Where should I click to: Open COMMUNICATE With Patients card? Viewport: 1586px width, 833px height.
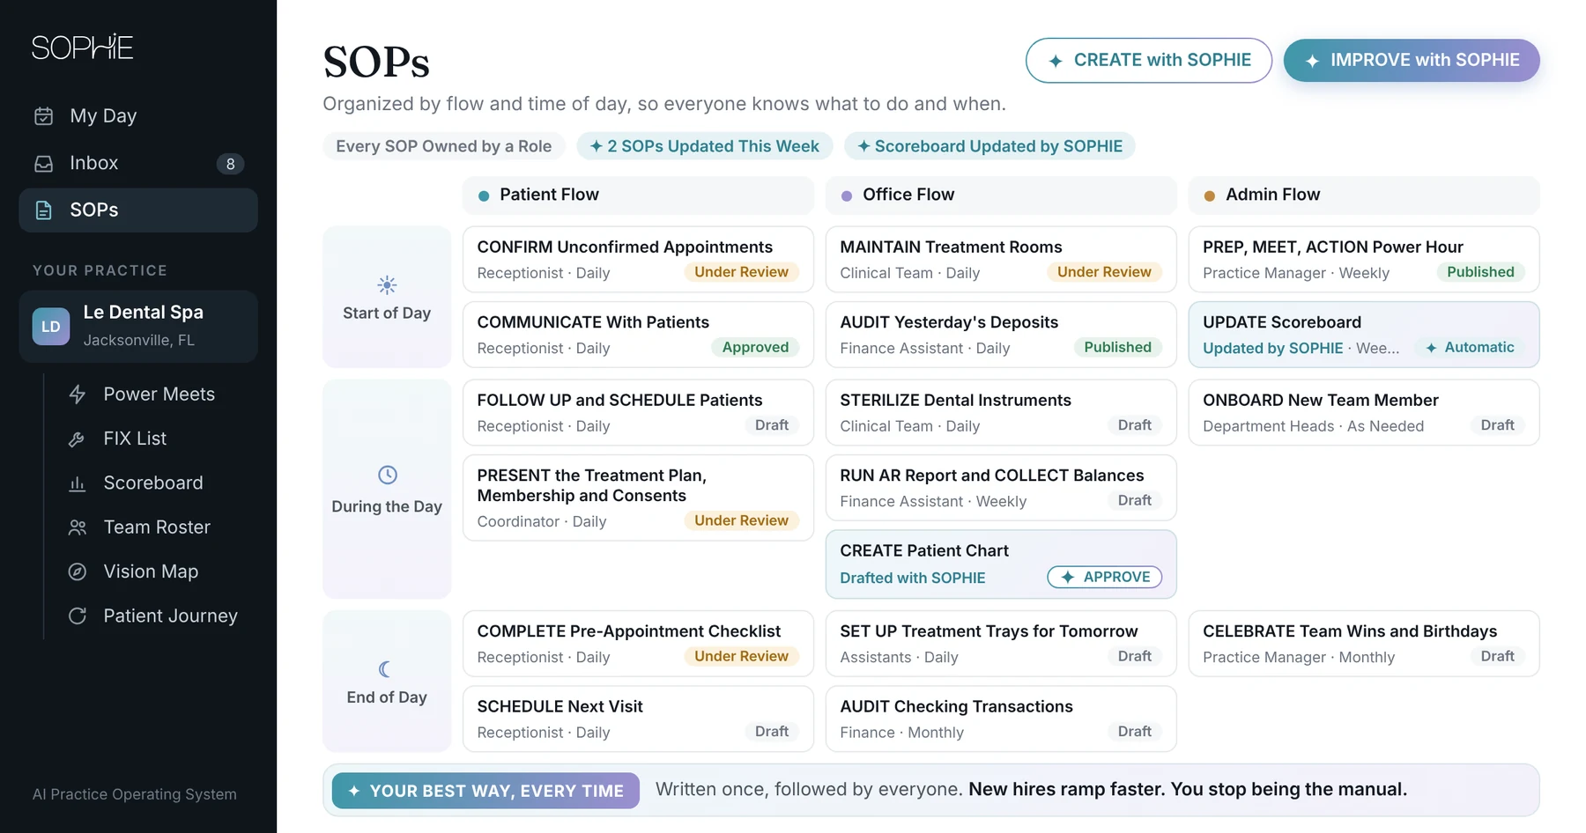[638, 335]
